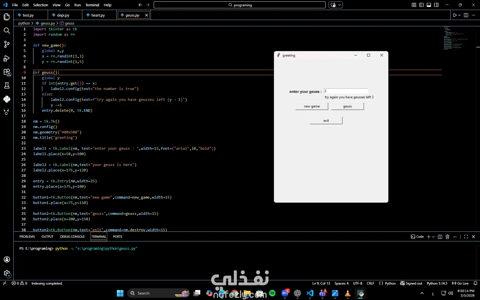The height and width of the screenshot is (300, 480).
Task: Switch to PROBLEMS panel tab
Action: tap(27, 237)
